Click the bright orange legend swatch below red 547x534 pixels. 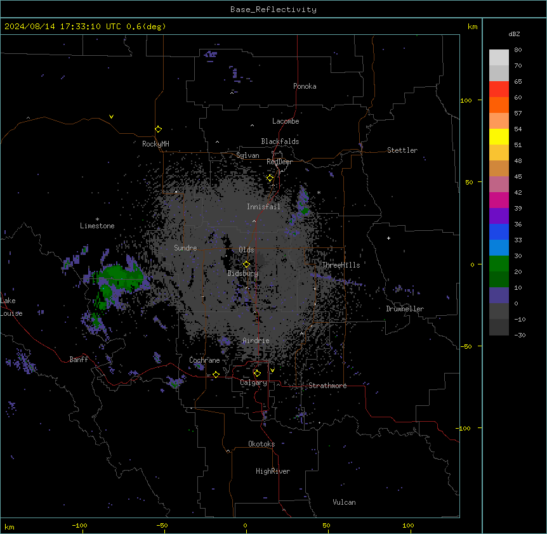click(499, 105)
